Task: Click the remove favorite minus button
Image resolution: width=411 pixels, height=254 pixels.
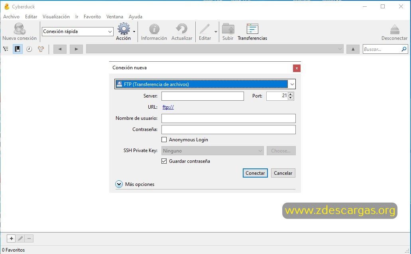Action: tap(29, 238)
